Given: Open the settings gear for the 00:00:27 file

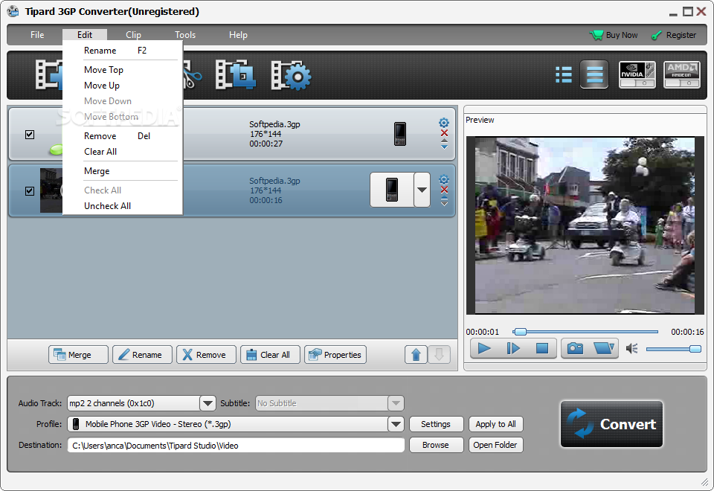Looking at the screenshot, I should [x=444, y=123].
